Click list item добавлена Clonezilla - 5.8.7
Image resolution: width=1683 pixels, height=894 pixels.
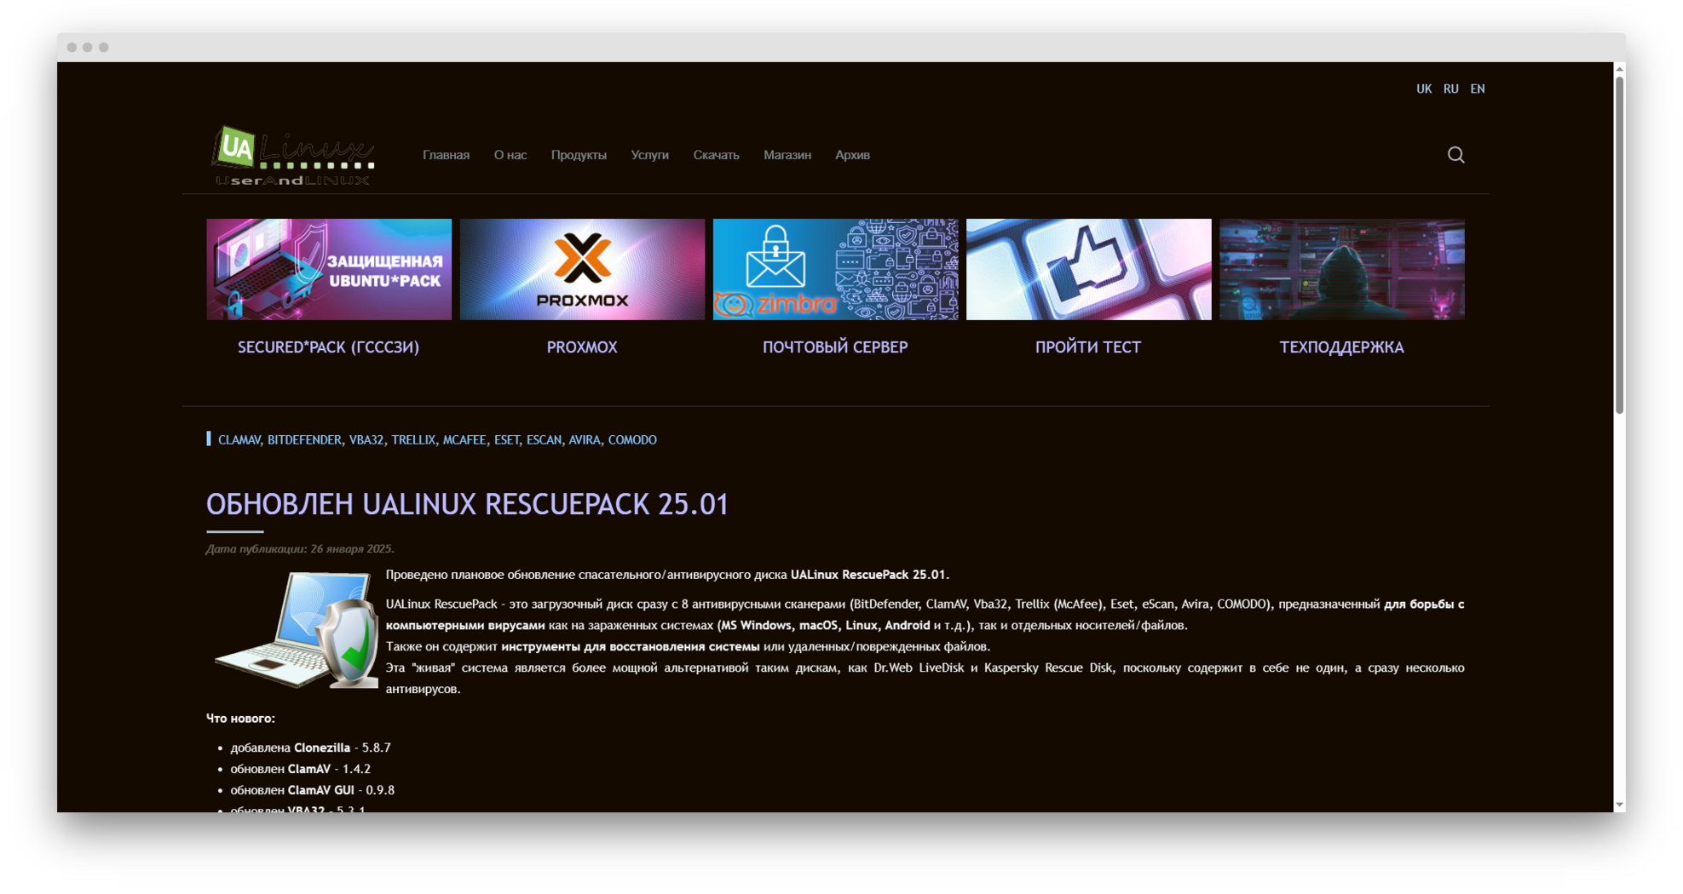310,748
